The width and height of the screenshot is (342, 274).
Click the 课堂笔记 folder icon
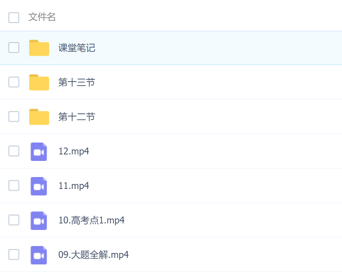pos(39,48)
